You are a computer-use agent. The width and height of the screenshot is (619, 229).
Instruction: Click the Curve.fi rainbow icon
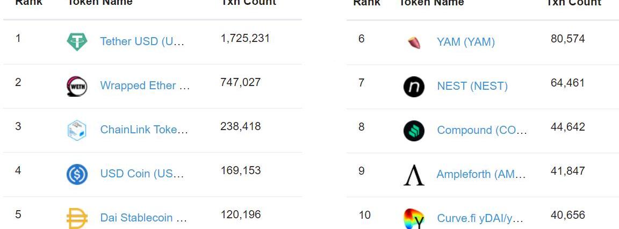414,219
